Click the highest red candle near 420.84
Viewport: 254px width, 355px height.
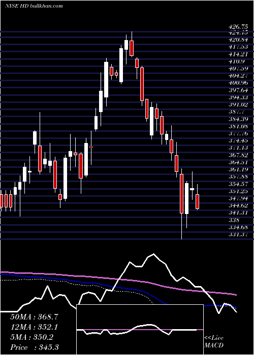click(x=131, y=48)
